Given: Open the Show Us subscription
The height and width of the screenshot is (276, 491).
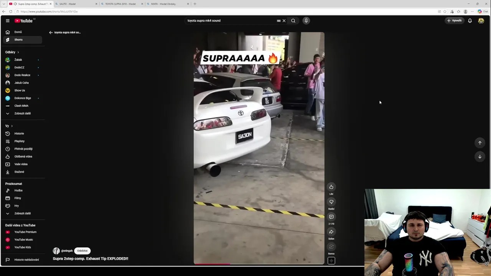Looking at the screenshot, I should click(23, 90).
